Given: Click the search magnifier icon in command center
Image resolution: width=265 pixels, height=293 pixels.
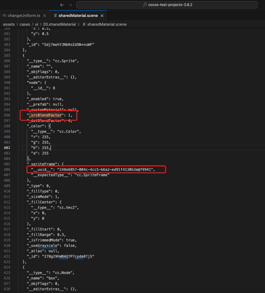Looking at the screenshot, I should (145, 5).
